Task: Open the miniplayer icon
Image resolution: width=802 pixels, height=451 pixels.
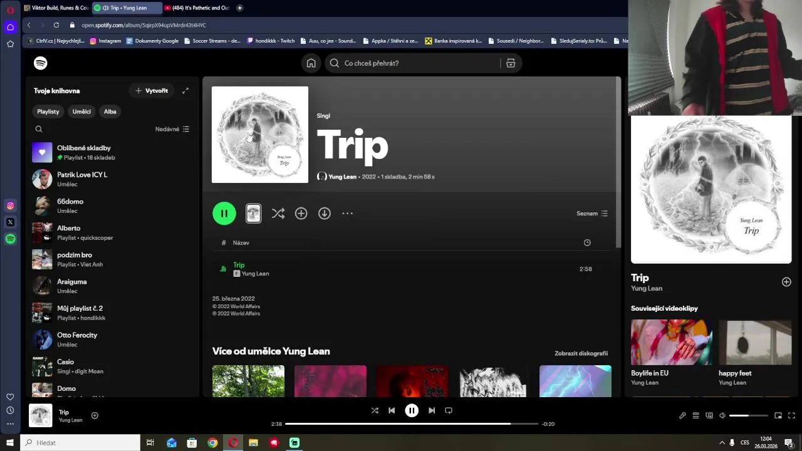Action: (x=778, y=415)
